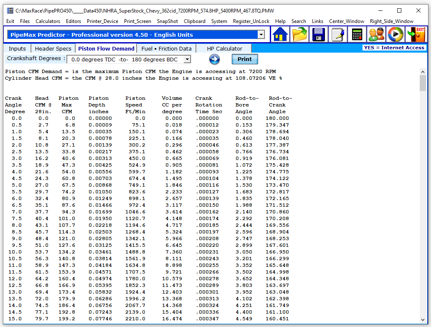Click Center_Window menu item
Screen dimensions: 431x327
[x=347, y=21]
